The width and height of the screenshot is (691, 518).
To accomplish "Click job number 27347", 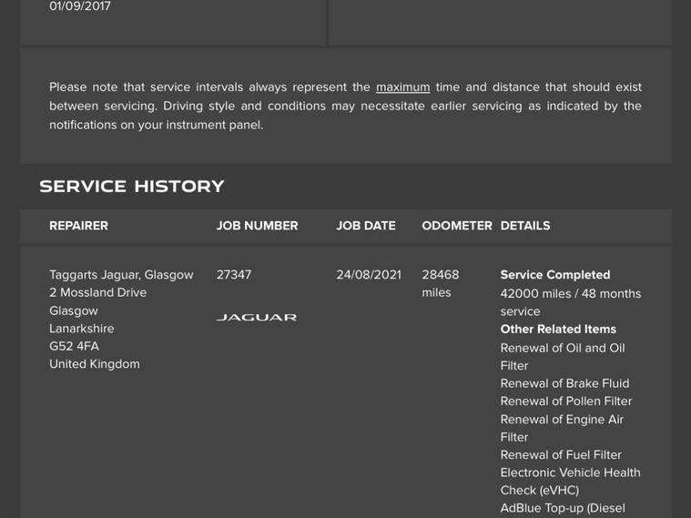I will [234, 275].
